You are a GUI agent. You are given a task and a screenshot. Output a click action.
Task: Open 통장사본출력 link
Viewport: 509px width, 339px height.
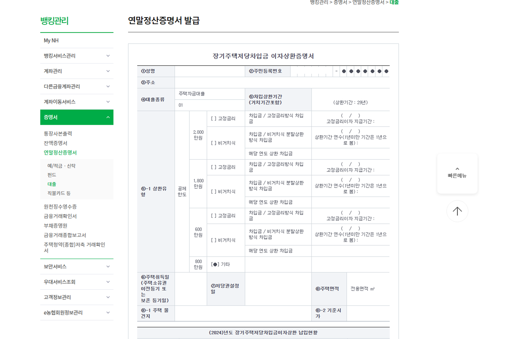pyautogui.click(x=58, y=134)
